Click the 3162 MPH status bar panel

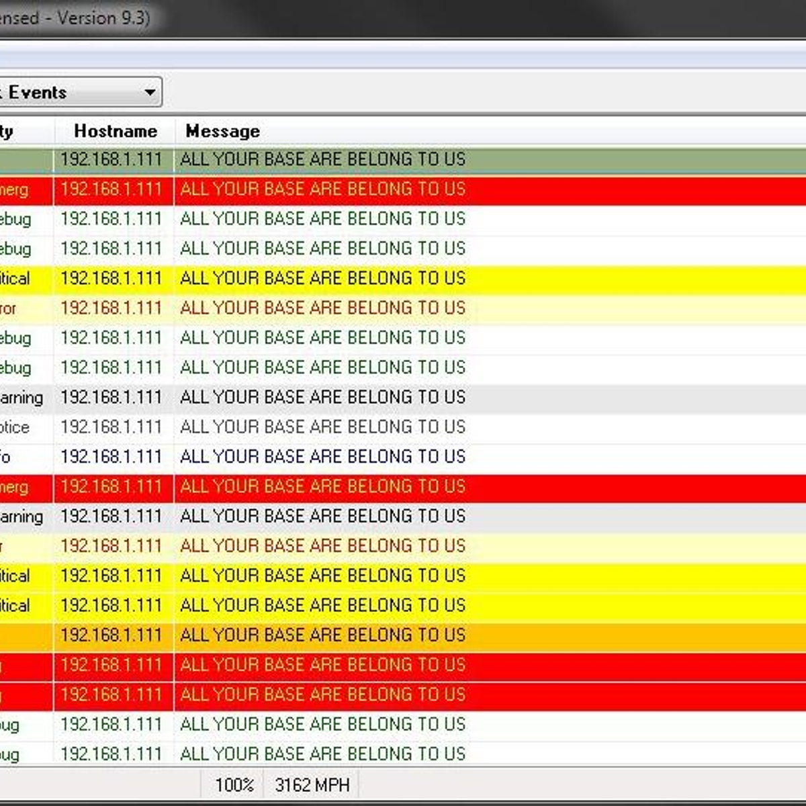coord(312,785)
